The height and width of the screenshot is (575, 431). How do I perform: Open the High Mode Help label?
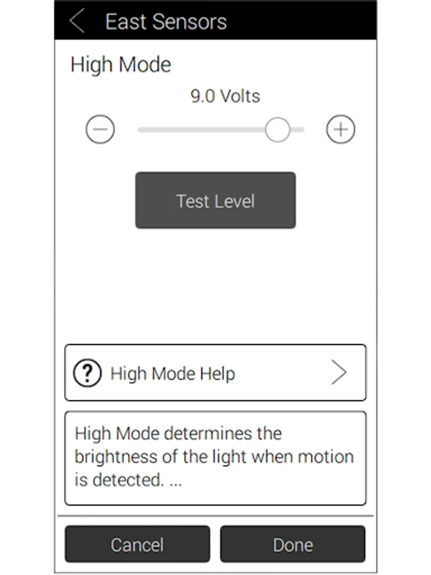172,374
